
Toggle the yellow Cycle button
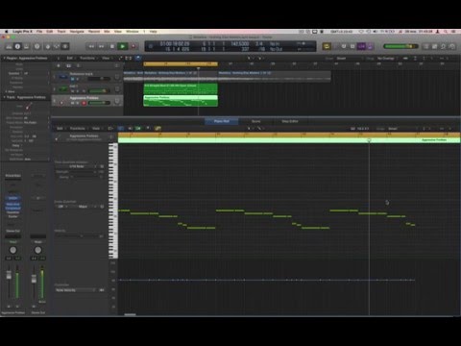(x=327, y=46)
